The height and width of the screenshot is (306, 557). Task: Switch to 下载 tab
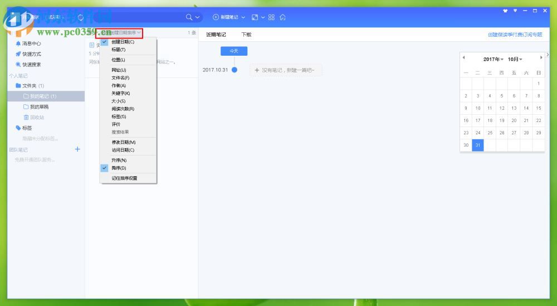pyautogui.click(x=246, y=35)
